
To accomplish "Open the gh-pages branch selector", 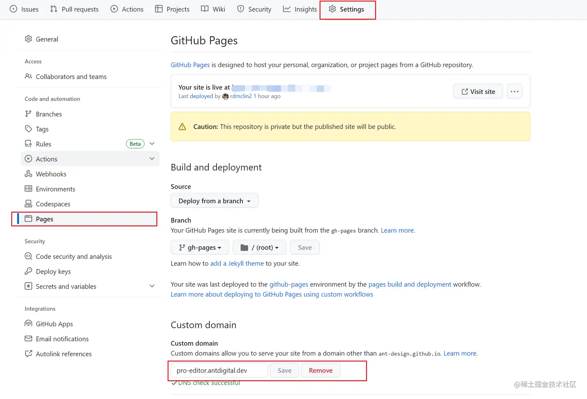I will [200, 247].
